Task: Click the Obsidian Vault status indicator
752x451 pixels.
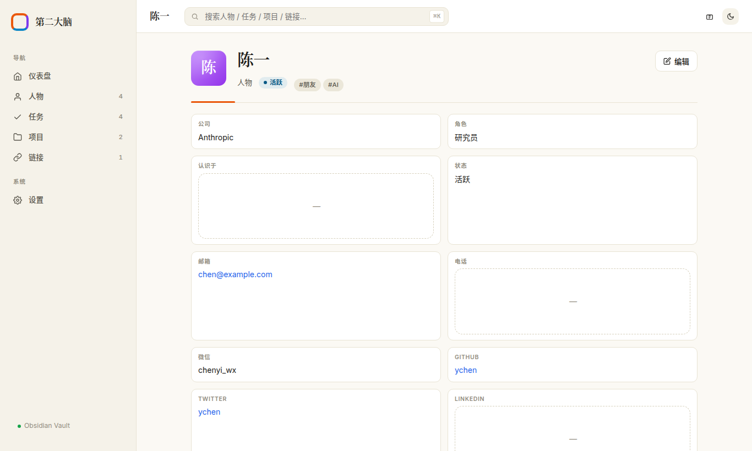Action: coord(44,426)
